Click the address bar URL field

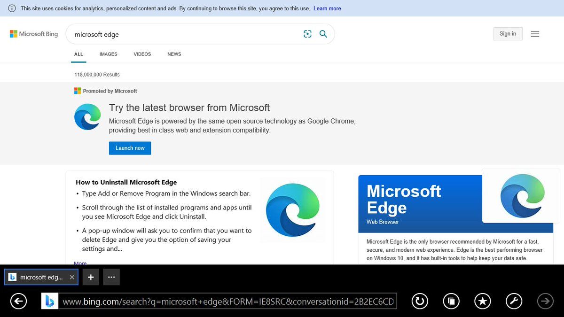(x=228, y=302)
